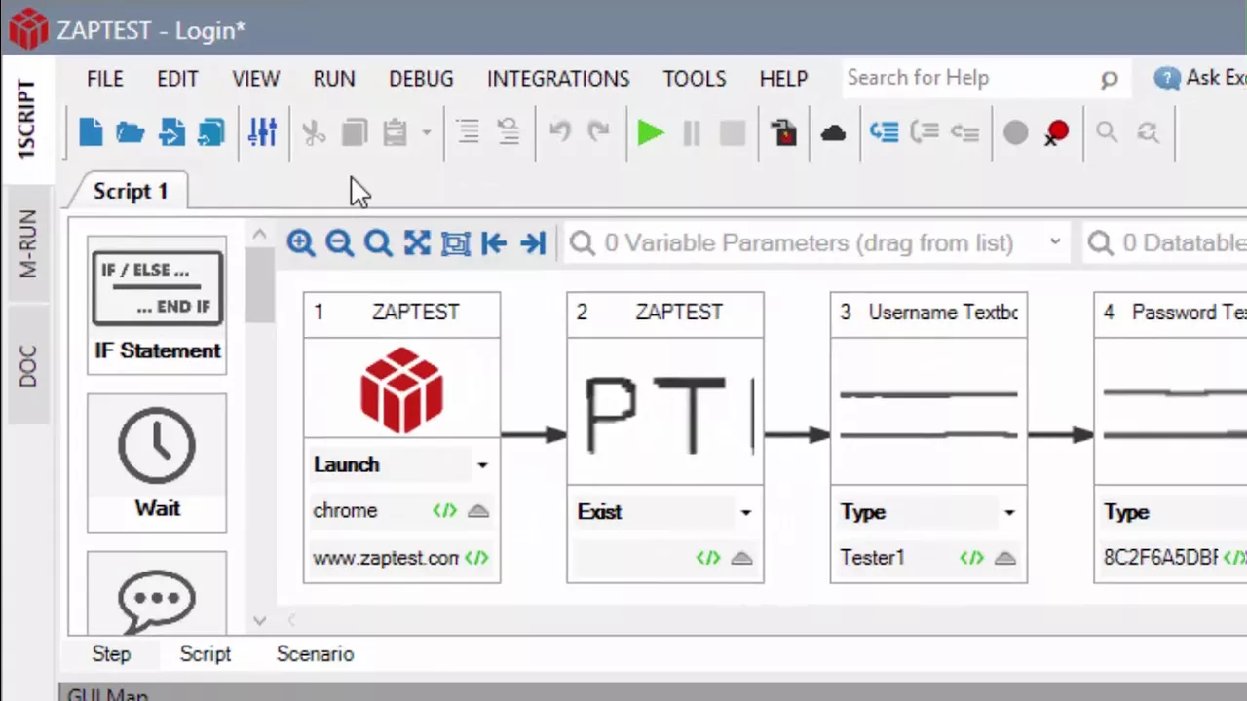Click the black document icon after Stop
Screen dimensions: 1247x701
pos(784,132)
